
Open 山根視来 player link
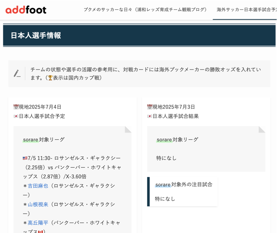tap(38, 204)
